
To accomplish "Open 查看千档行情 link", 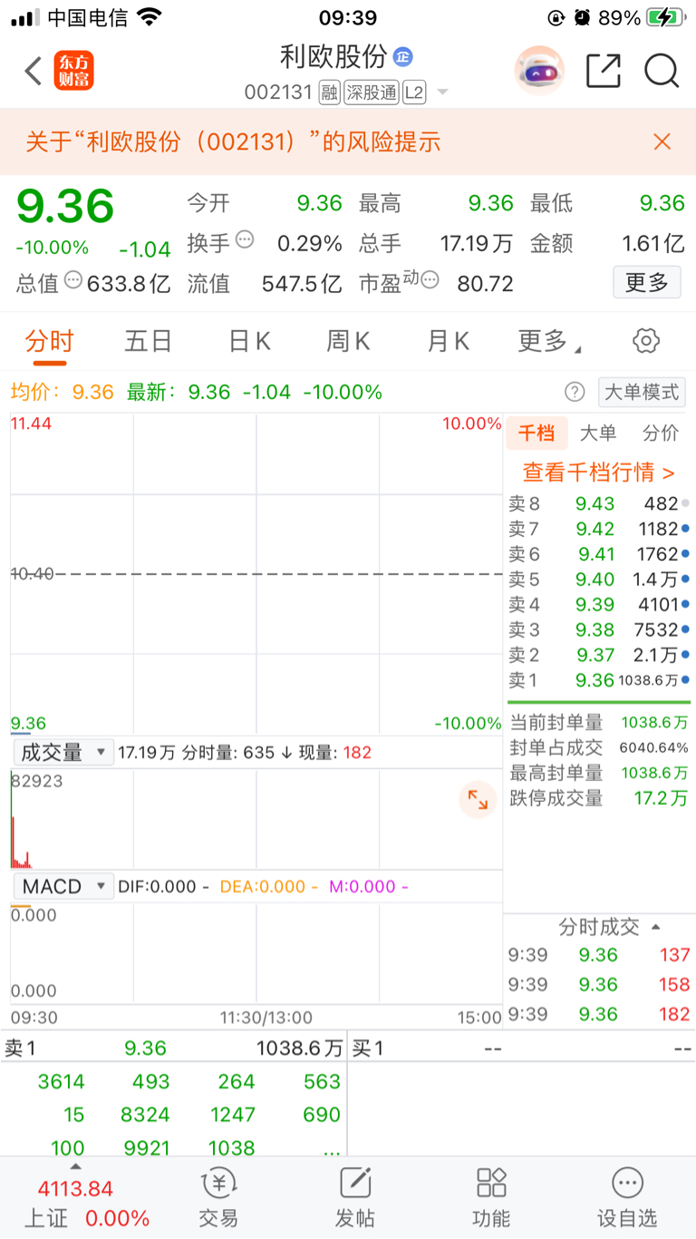I will (598, 473).
